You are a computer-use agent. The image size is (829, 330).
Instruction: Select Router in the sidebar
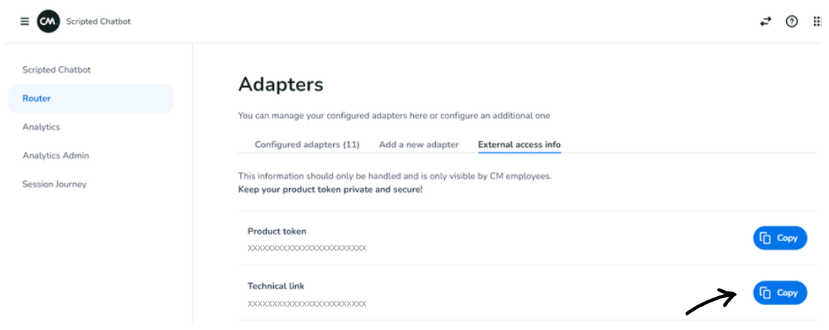pyautogui.click(x=37, y=99)
